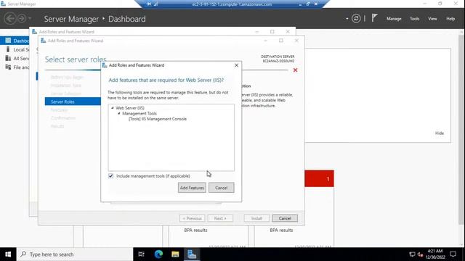The image size is (465, 261).
Task: Pin the remote desktop connection bar
Action: [x=149, y=4]
